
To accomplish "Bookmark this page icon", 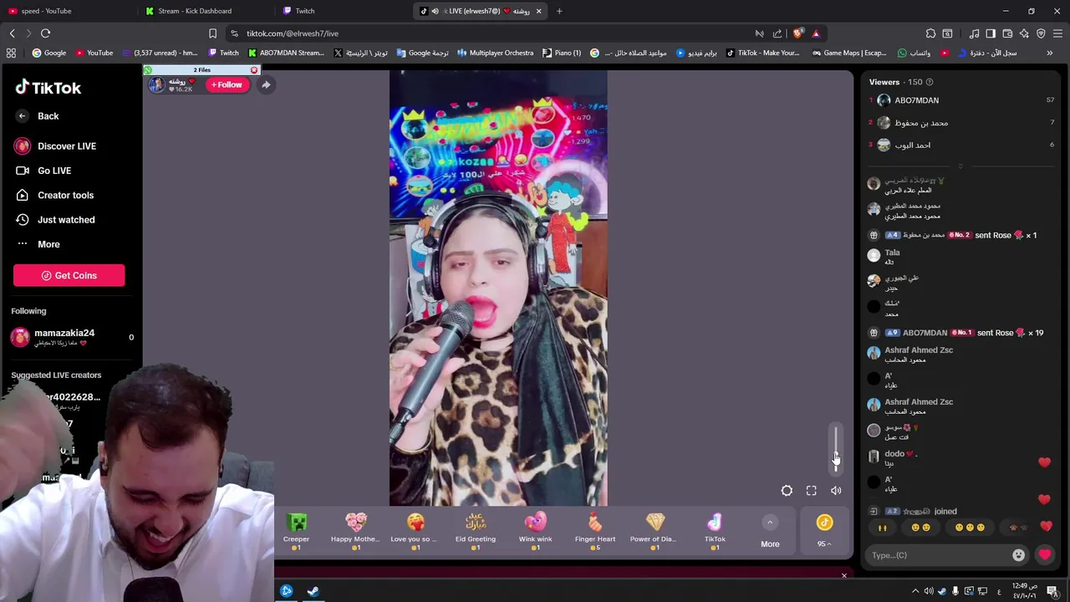I will (212, 33).
